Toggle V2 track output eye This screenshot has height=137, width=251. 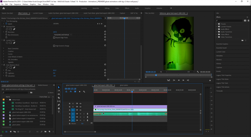81,107
